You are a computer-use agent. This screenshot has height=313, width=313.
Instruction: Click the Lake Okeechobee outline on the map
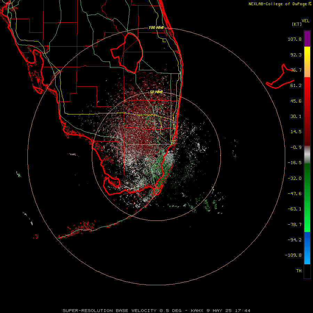point(127,53)
